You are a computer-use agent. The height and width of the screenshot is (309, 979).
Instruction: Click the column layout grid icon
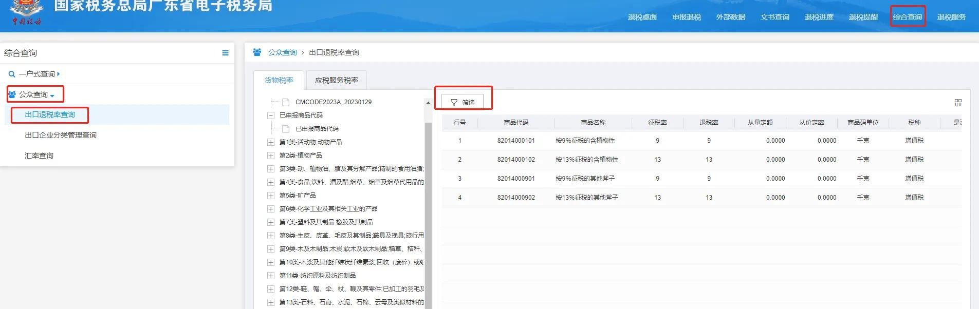click(958, 103)
